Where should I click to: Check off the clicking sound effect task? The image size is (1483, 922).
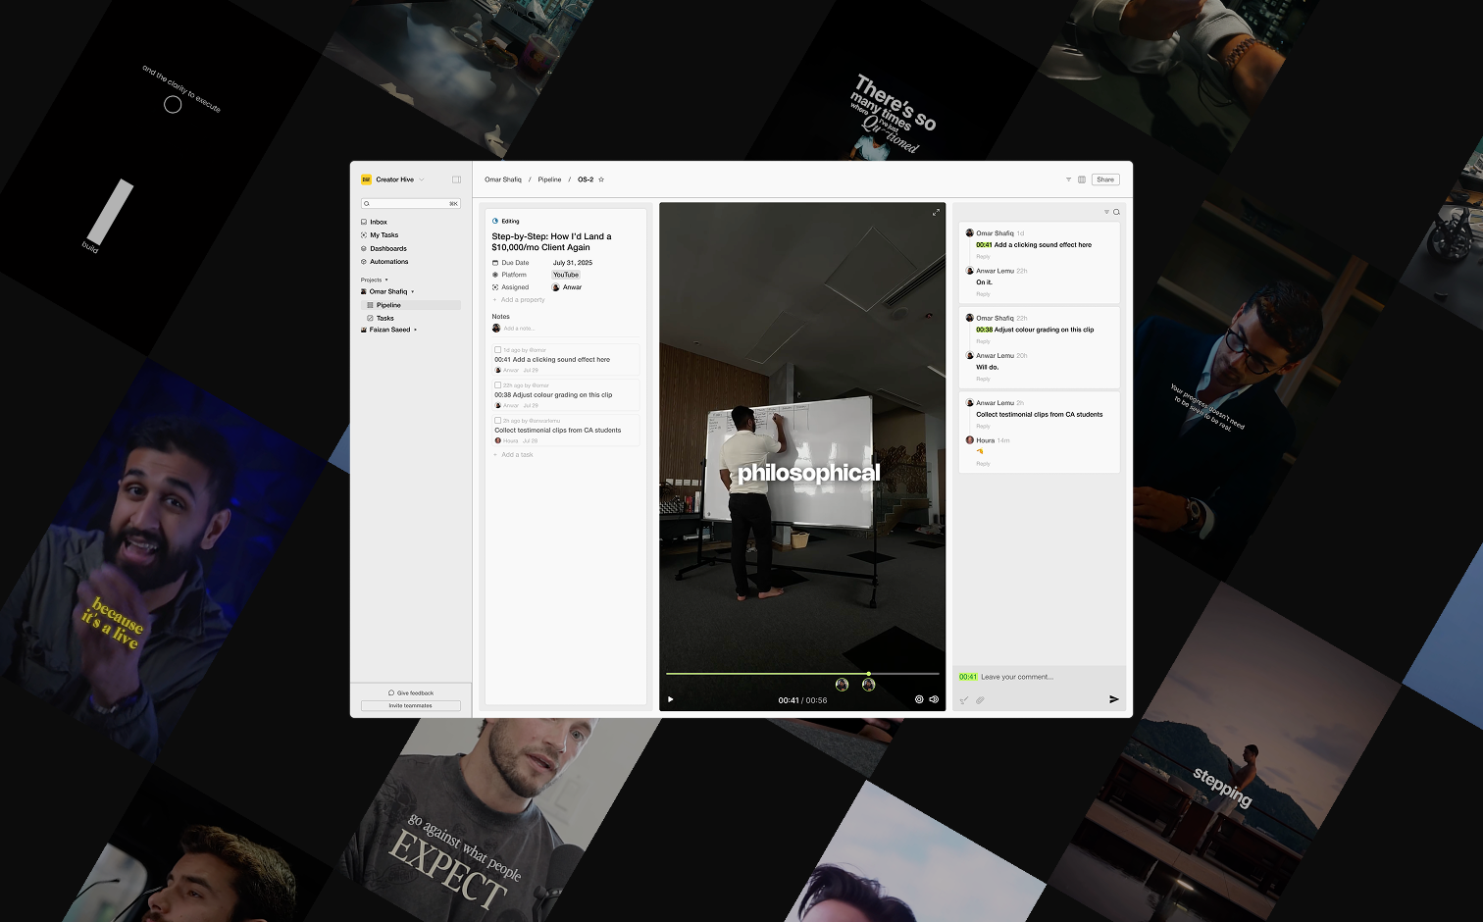pyautogui.click(x=497, y=350)
